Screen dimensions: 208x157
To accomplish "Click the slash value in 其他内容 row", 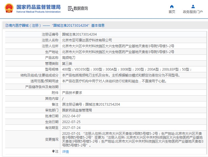I will pos(63,99).
